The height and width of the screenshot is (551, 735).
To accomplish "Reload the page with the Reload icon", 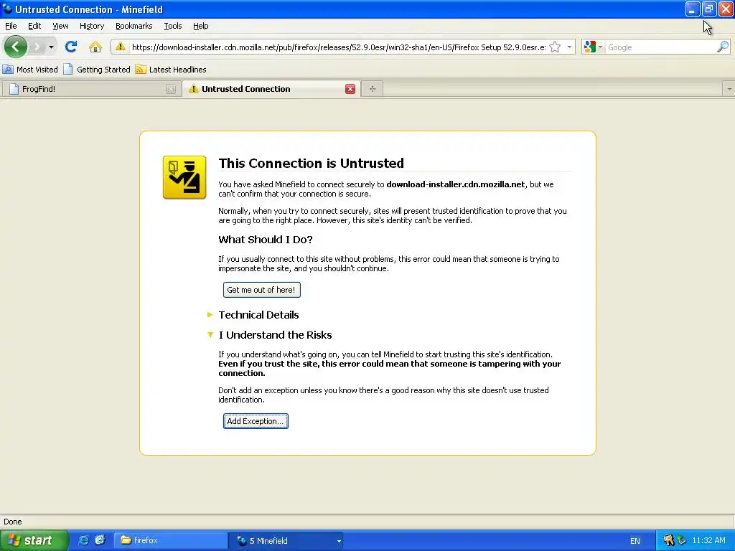I will click(x=71, y=47).
